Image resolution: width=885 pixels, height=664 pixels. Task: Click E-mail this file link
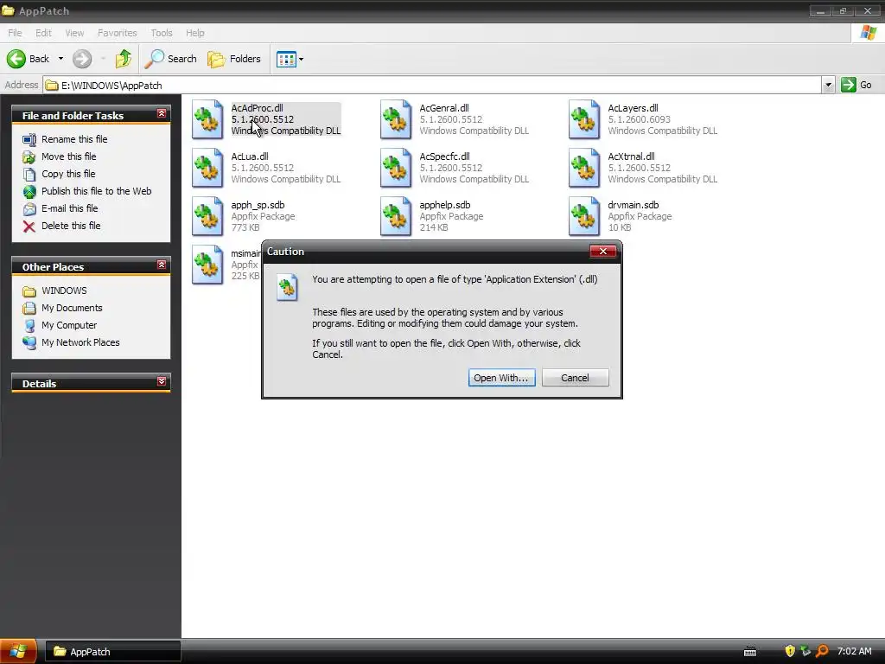(69, 208)
